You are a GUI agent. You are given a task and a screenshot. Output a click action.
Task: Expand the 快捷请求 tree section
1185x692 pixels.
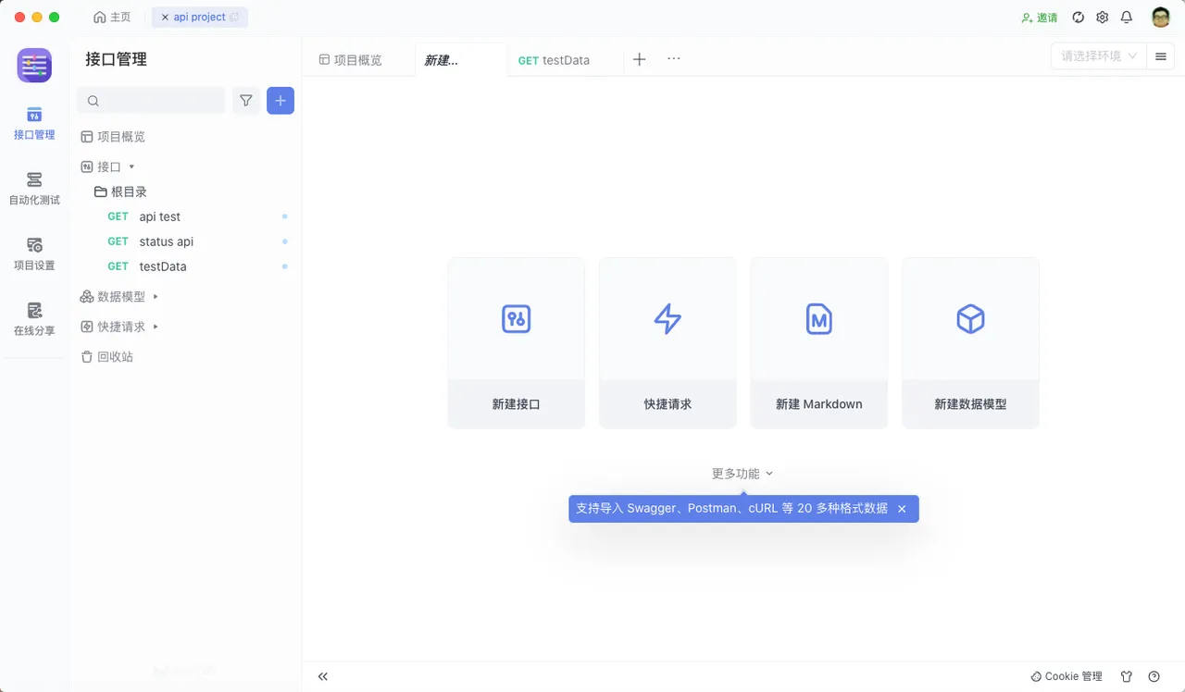(x=156, y=327)
